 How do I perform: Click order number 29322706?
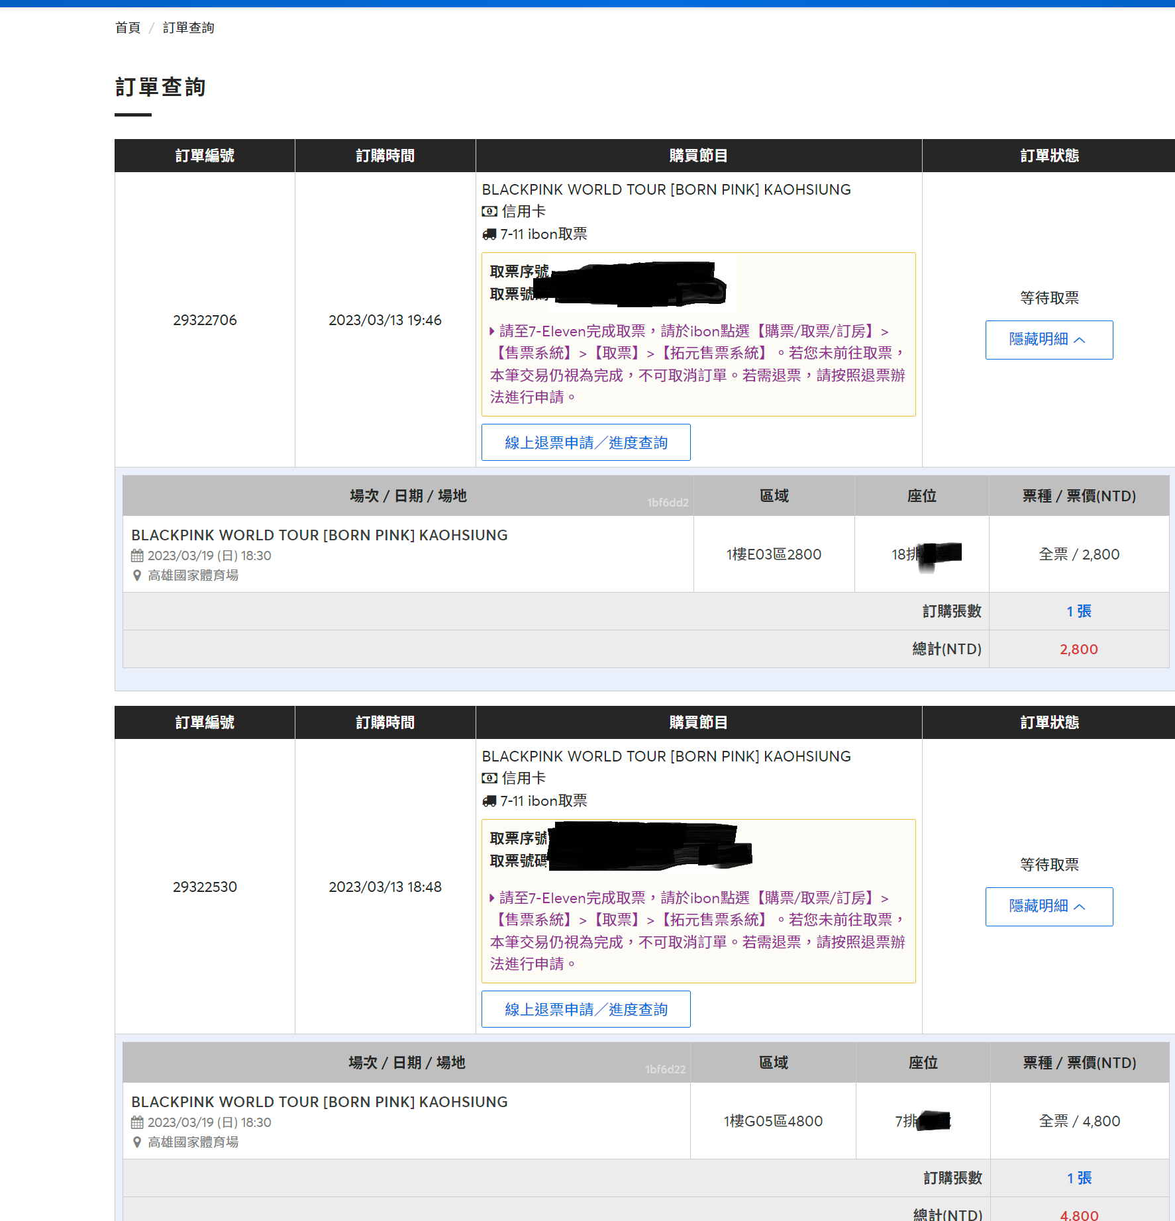[x=205, y=320]
